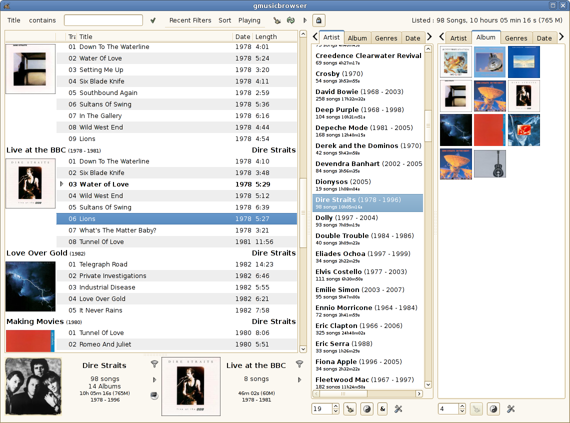Click the funnel filter icon beside Dire Straits
The image size is (570, 423).
154,364
